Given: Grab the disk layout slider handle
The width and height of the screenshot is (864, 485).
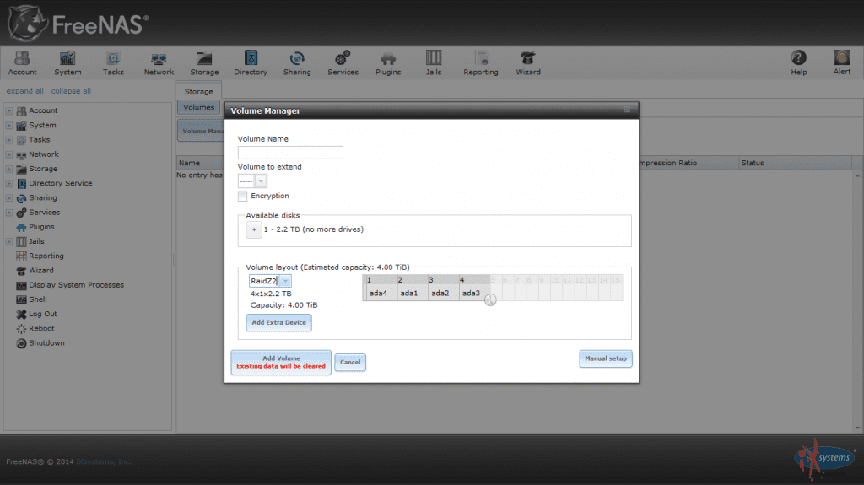Looking at the screenshot, I should [x=490, y=299].
